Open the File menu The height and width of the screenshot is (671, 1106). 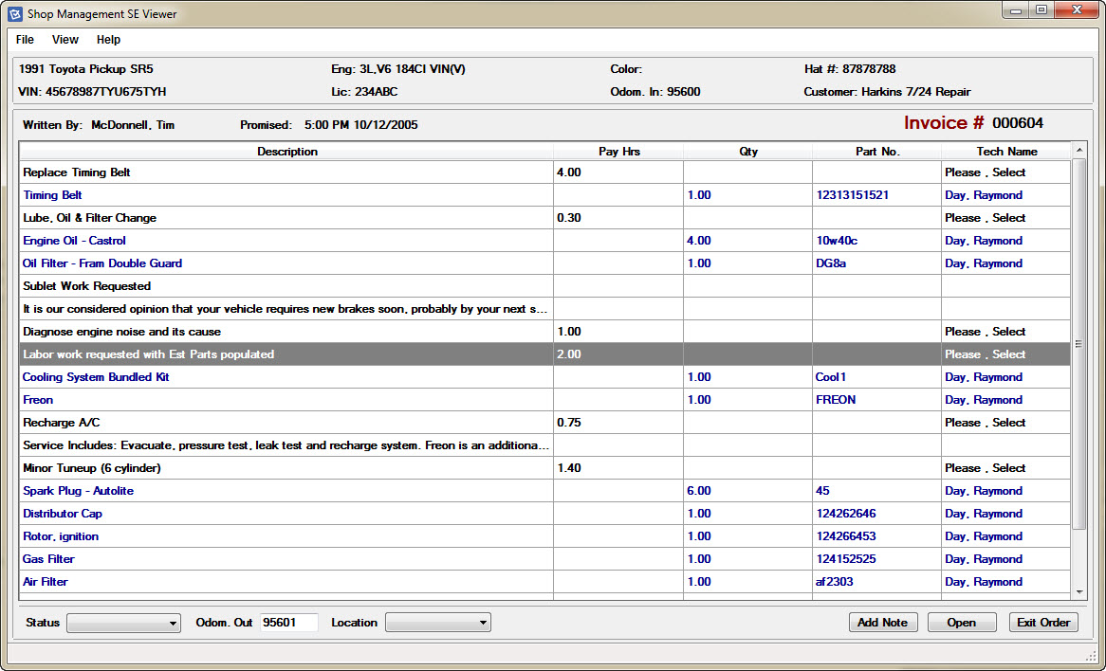click(25, 40)
